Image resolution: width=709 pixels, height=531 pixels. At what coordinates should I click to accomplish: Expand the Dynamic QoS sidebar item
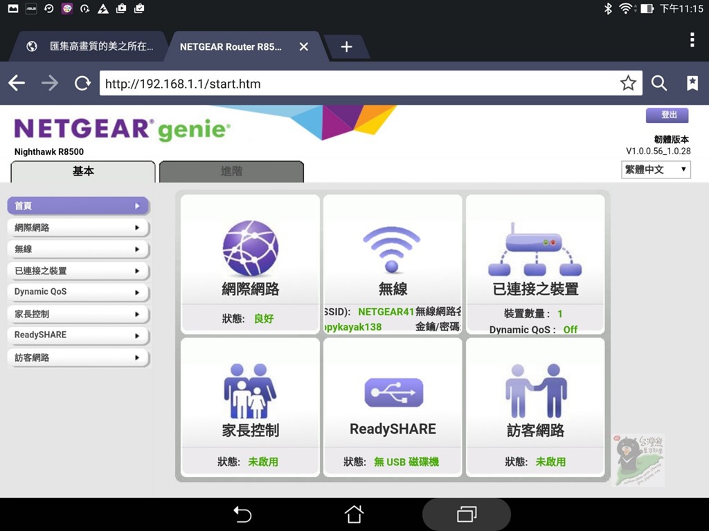coord(78,292)
